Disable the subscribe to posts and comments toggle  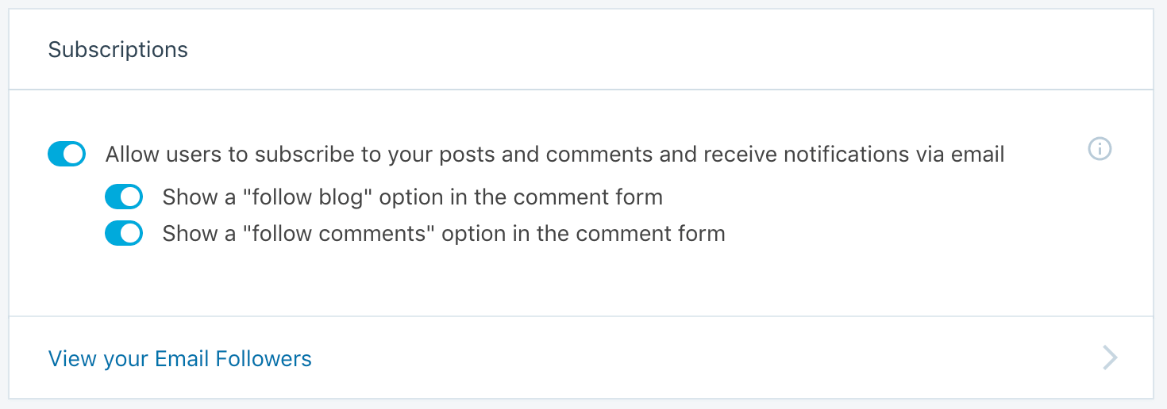point(67,154)
